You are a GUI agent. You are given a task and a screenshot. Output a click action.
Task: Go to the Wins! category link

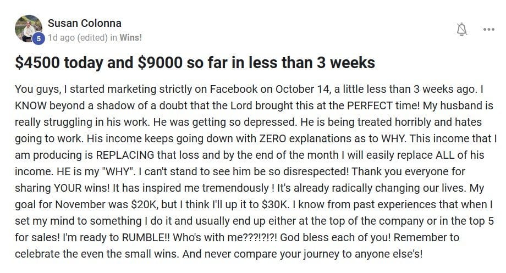click(131, 38)
